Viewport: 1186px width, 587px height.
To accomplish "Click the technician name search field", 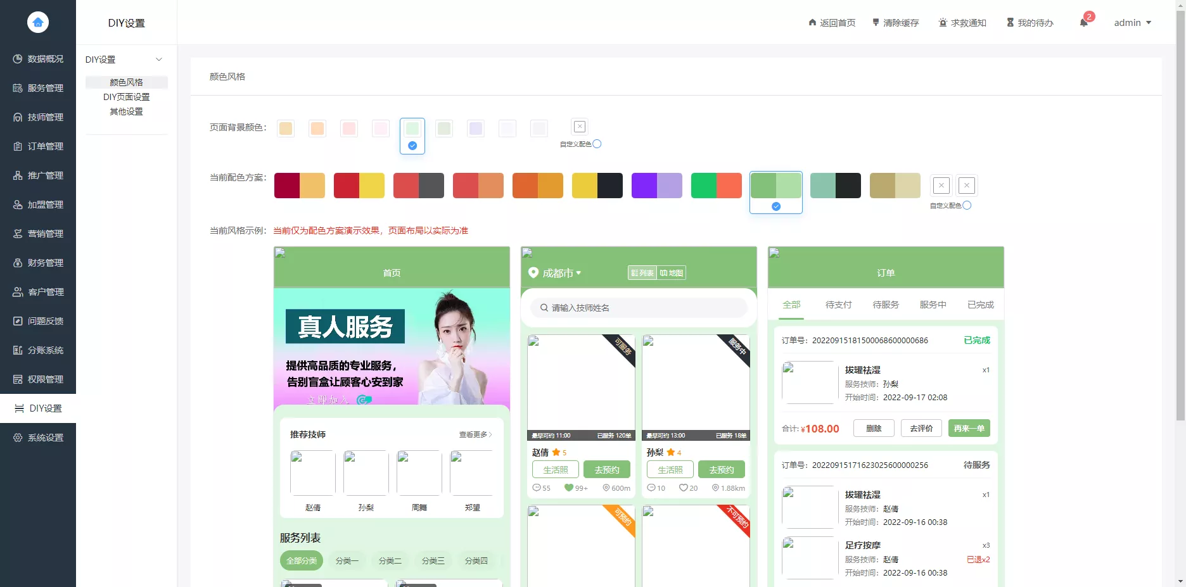I will tap(638, 308).
